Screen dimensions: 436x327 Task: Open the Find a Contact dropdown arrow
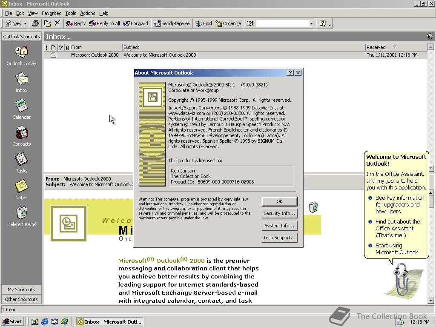(x=311, y=24)
